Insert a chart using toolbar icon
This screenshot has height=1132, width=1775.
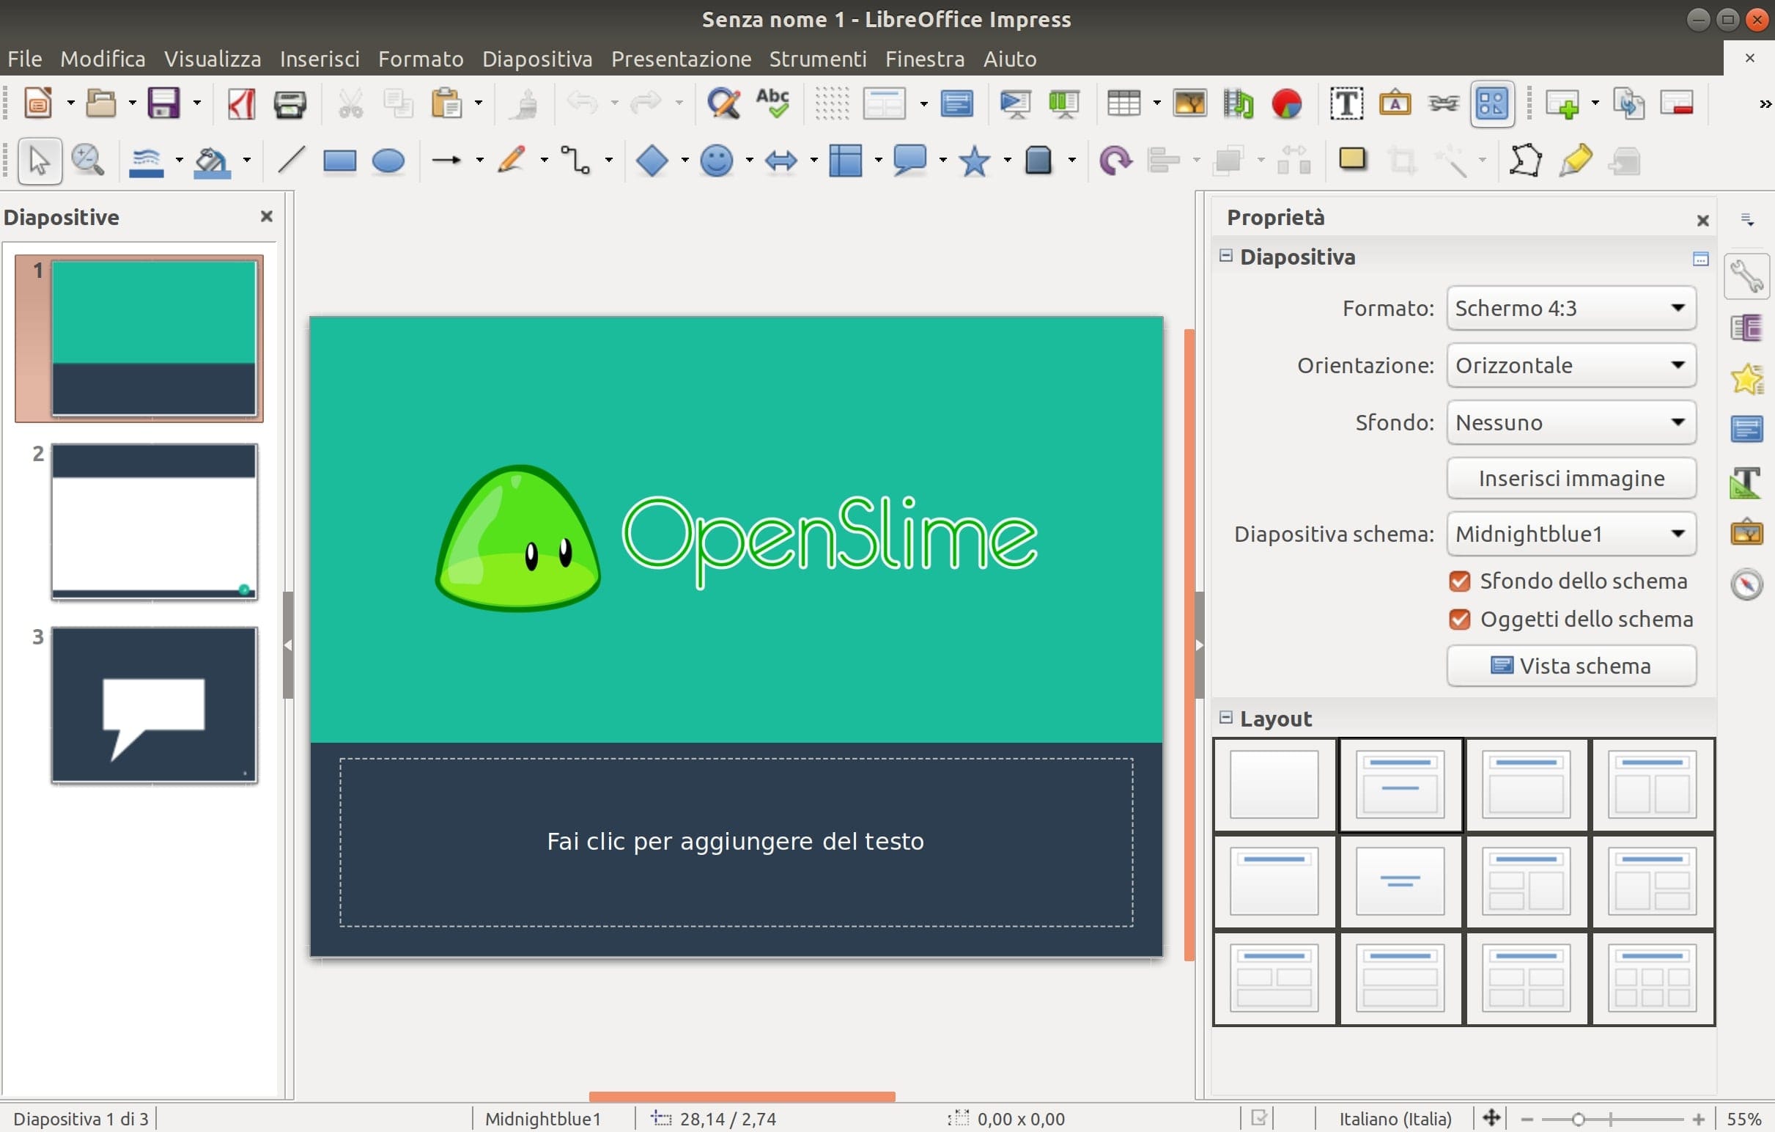pyautogui.click(x=1286, y=104)
